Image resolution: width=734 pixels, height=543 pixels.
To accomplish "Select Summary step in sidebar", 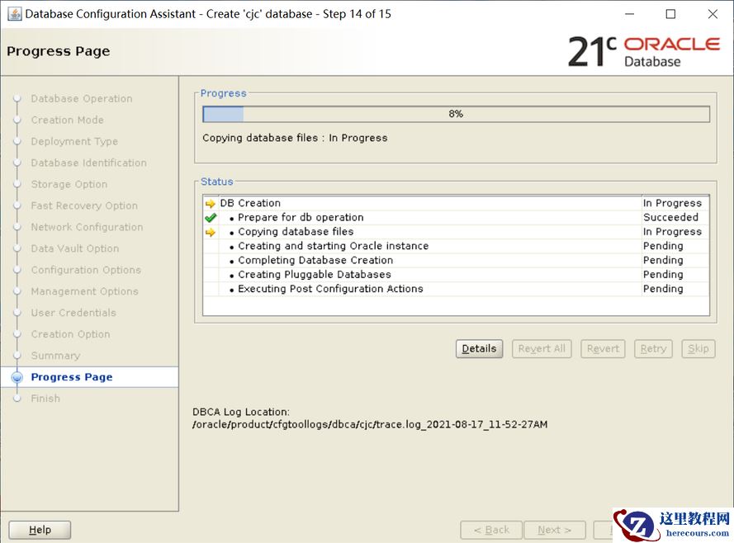I will coord(55,356).
